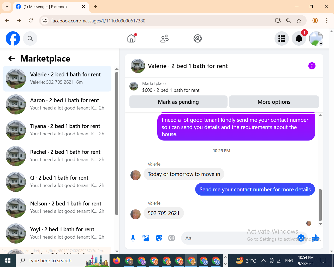The width and height of the screenshot is (334, 267).
Task: Click 'Today or tomorrow to move in' message
Action: point(184,174)
